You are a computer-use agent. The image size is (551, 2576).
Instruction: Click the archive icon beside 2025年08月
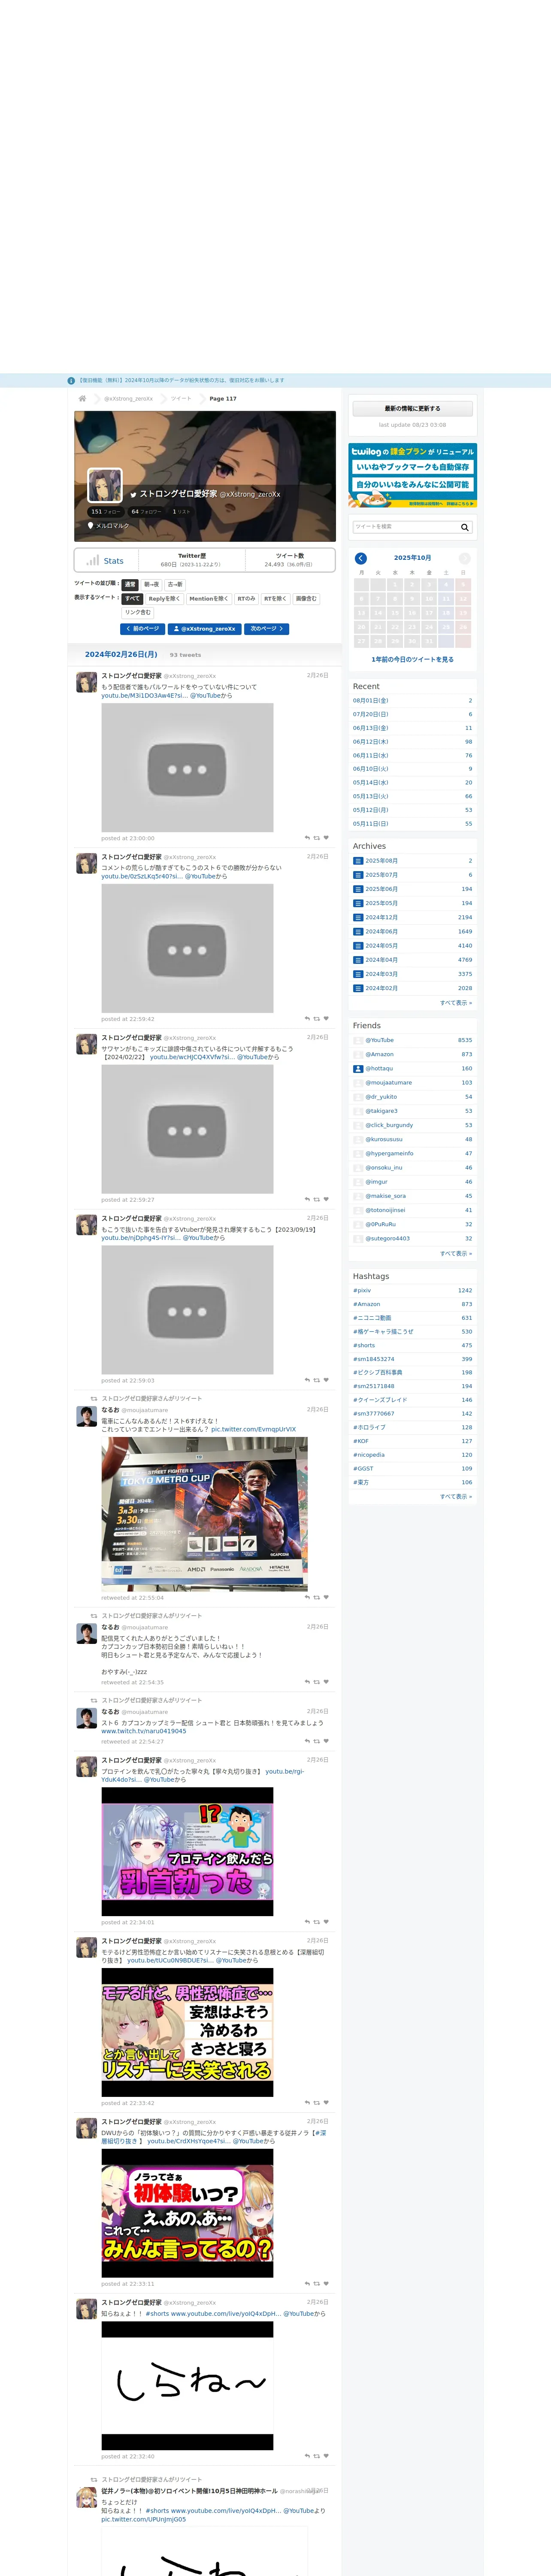(358, 861)
